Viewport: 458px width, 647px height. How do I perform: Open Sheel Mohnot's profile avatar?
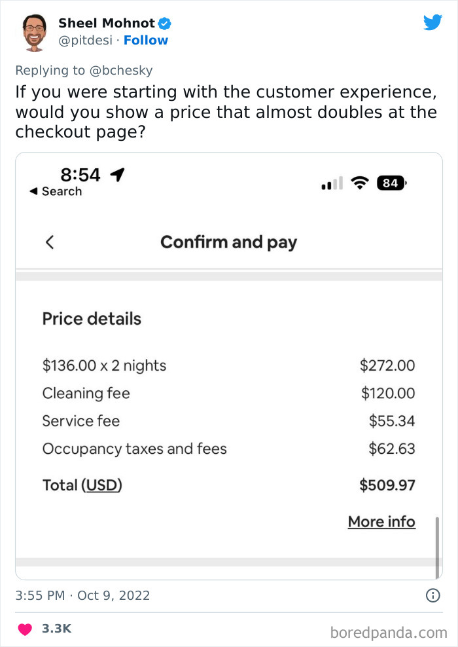[x=34, y=32]
